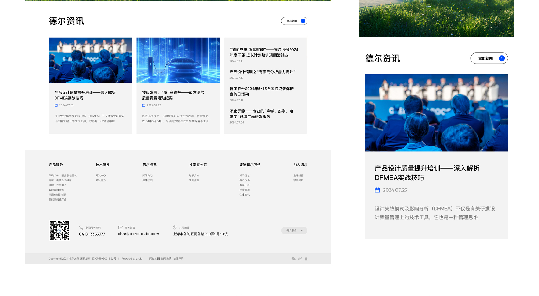Click the Powered by zhulu link
Image resolution: width=539 pixels, height=296 pixels.
(x=132, y=259)
